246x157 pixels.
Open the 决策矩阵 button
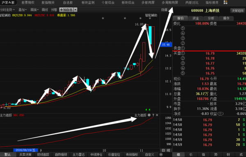238,11
